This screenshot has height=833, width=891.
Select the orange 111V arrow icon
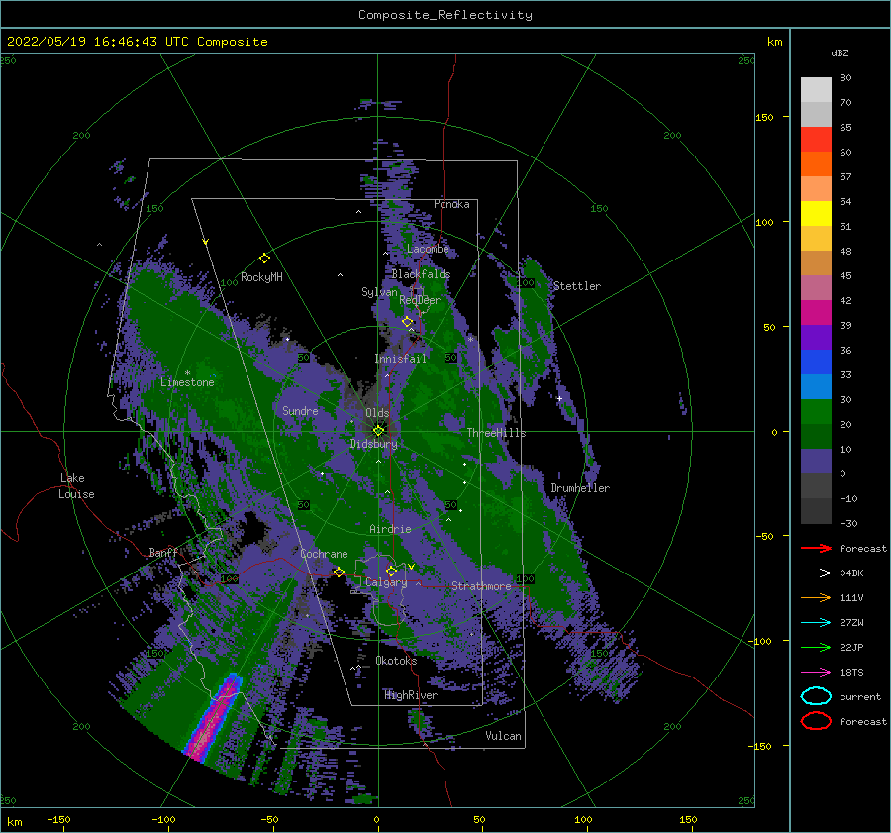pyautogui.click(x=816, y=597)
